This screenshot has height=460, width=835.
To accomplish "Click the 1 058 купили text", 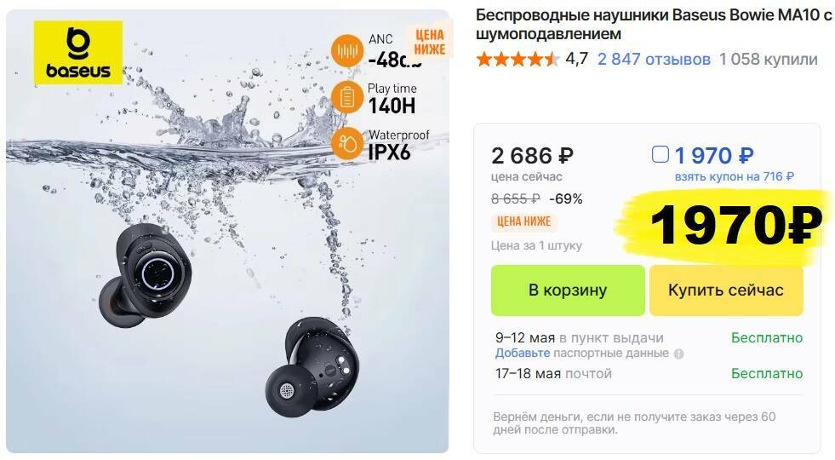I will (x=769, y=59).
